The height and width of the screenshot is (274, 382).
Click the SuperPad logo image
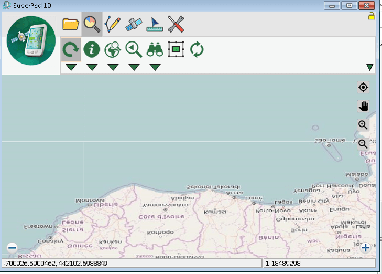(31, 41)
